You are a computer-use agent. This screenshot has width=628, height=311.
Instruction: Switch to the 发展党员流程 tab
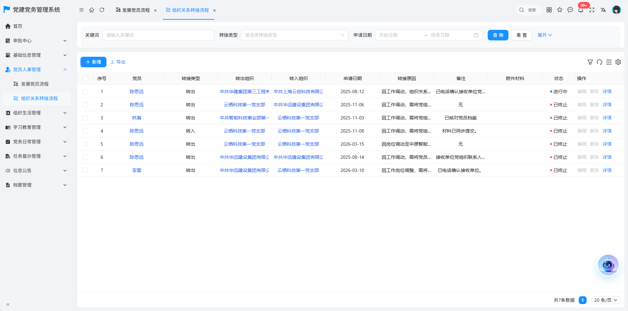click(x=133, y=10)
